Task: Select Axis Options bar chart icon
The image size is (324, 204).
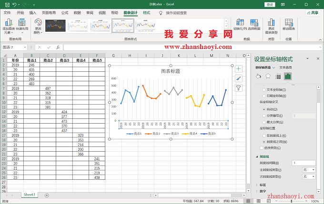Action: click(x=288, y=77)
